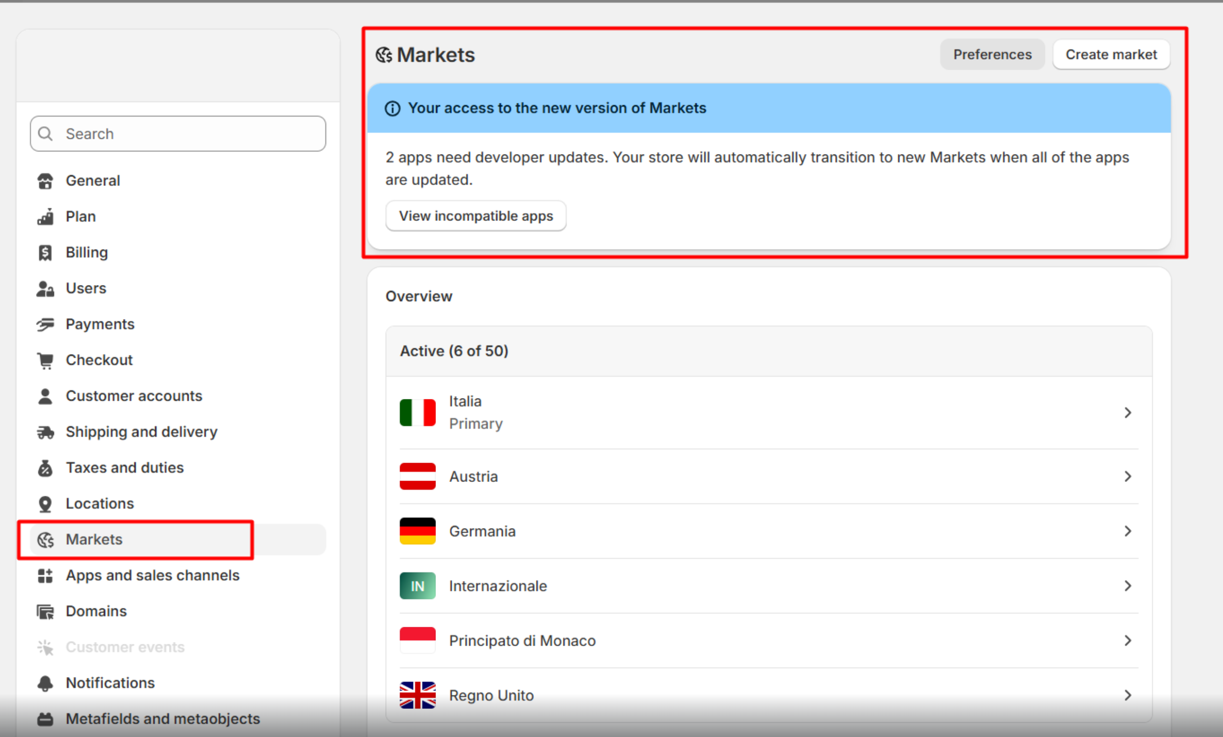The image size is (1223, 737).
Task: Click View incompatible apps button
Action: 476,216
